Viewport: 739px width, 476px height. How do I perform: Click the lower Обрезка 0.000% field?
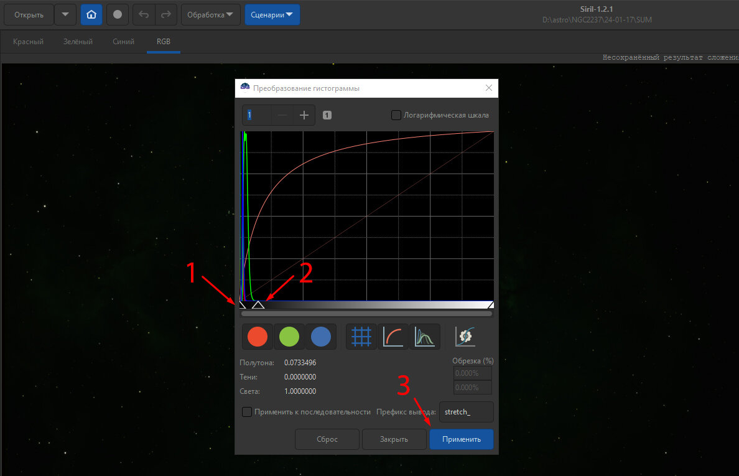coord(473,388)
